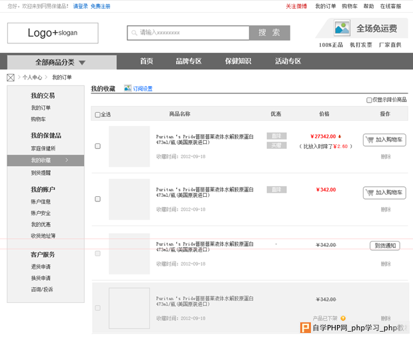Click the envelope icon beside 个人中心 breadcrumb

[11, 77]
